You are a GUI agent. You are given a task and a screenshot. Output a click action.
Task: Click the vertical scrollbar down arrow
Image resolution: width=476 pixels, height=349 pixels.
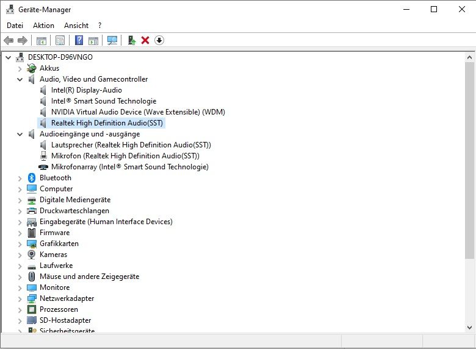tap(469, 328)
